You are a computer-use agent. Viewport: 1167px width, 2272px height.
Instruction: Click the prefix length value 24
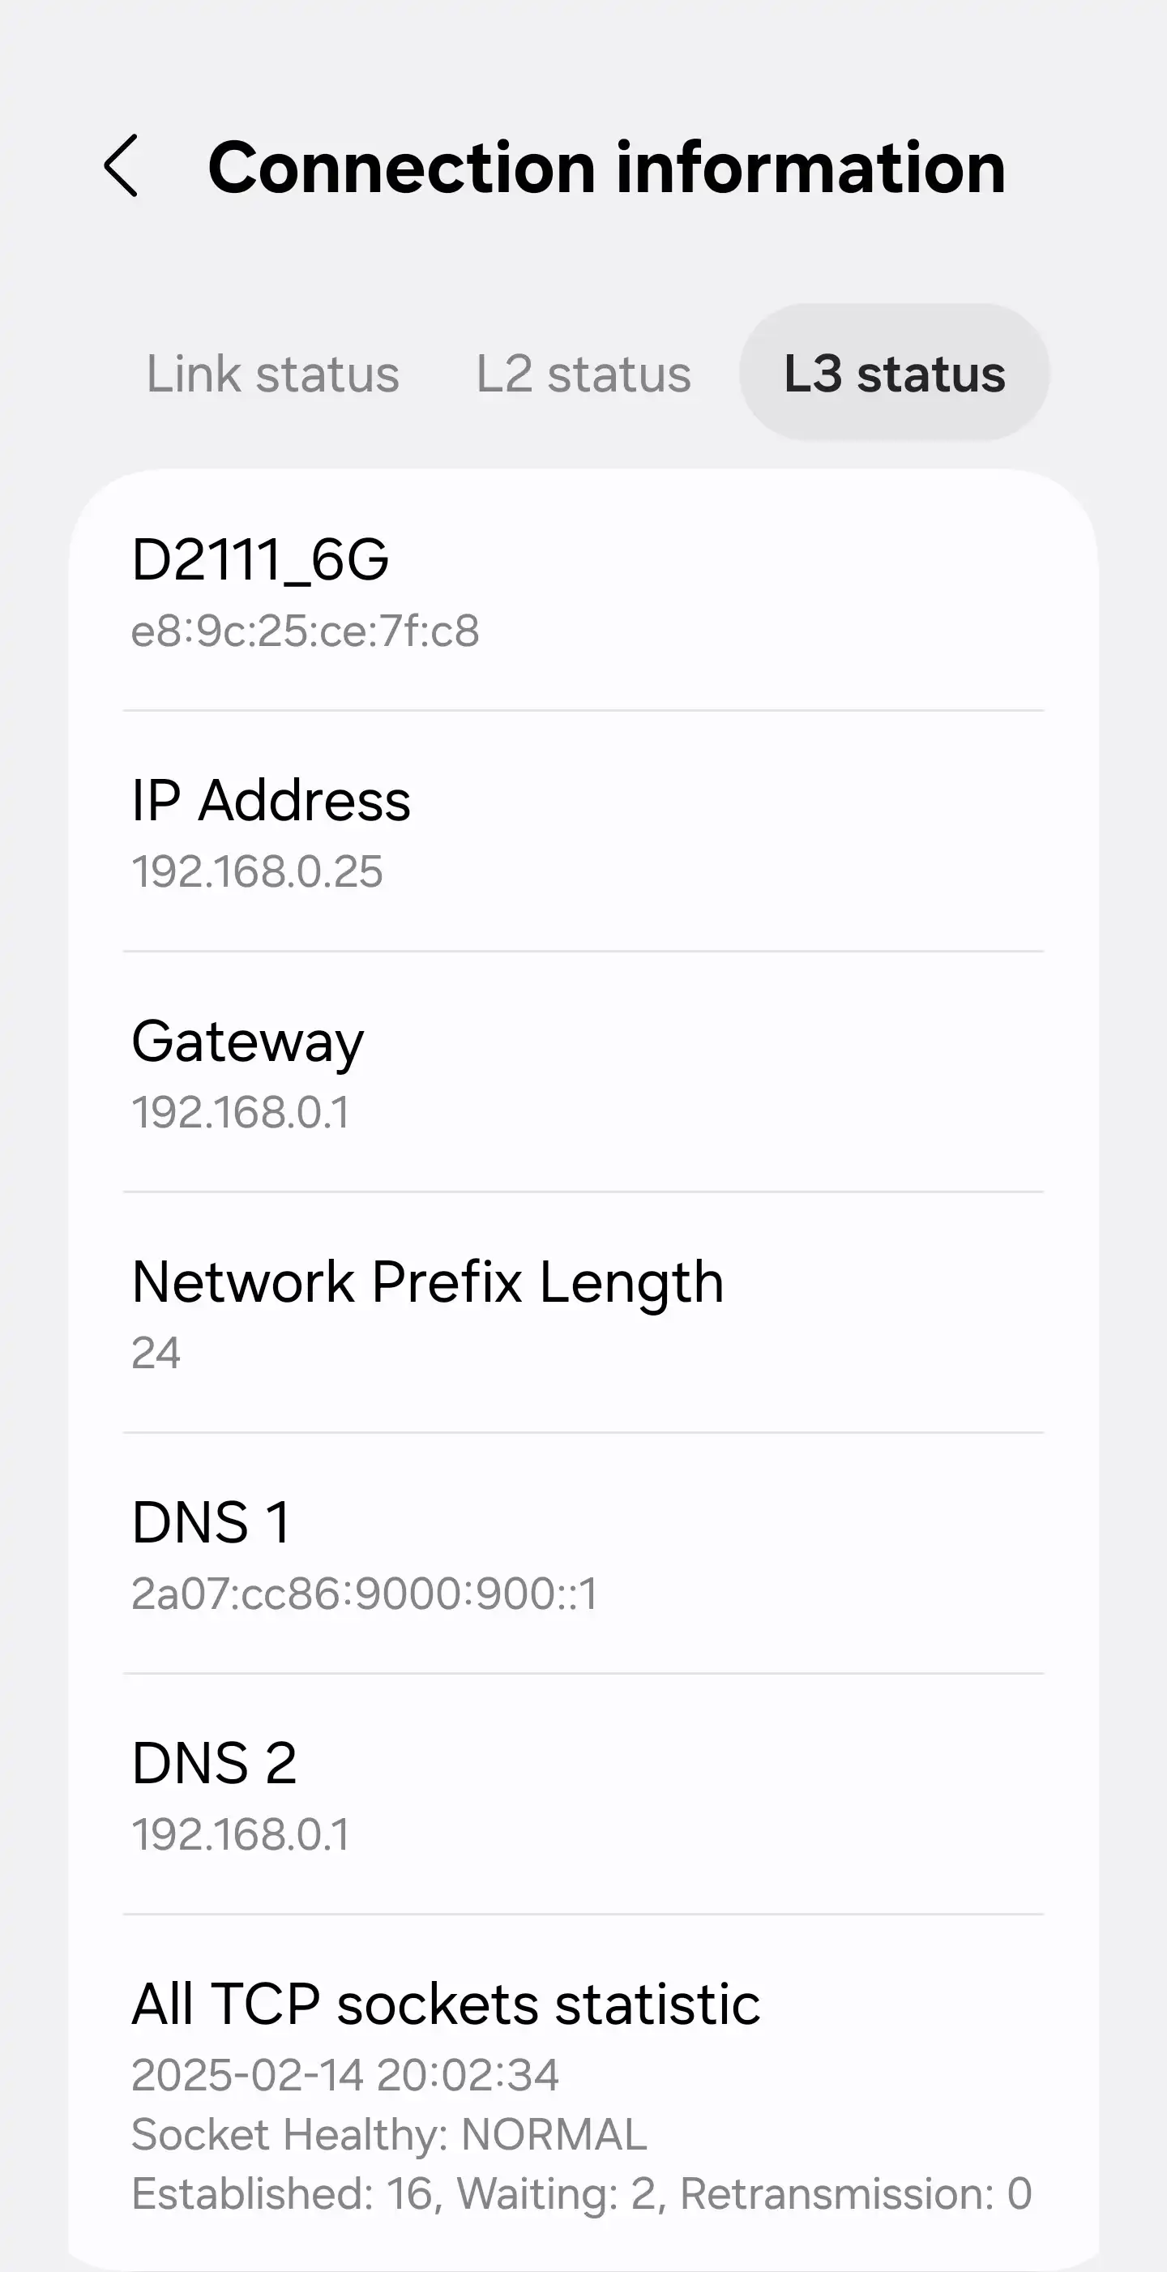point(156,1353)
